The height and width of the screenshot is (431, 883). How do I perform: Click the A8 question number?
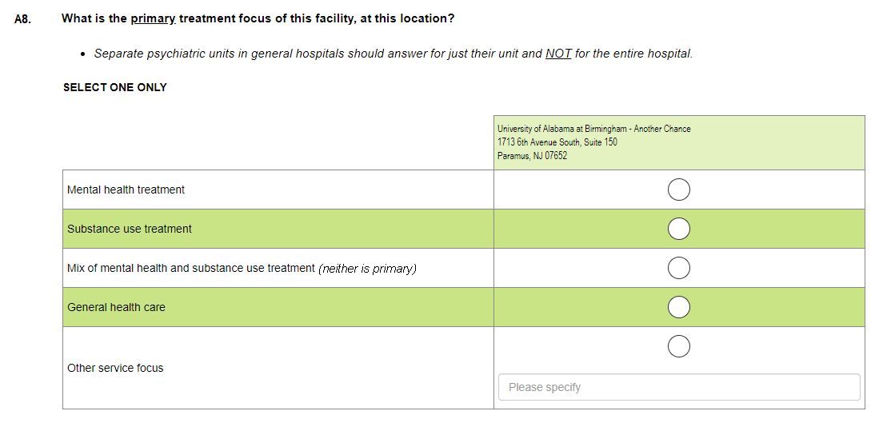point(22,19)
